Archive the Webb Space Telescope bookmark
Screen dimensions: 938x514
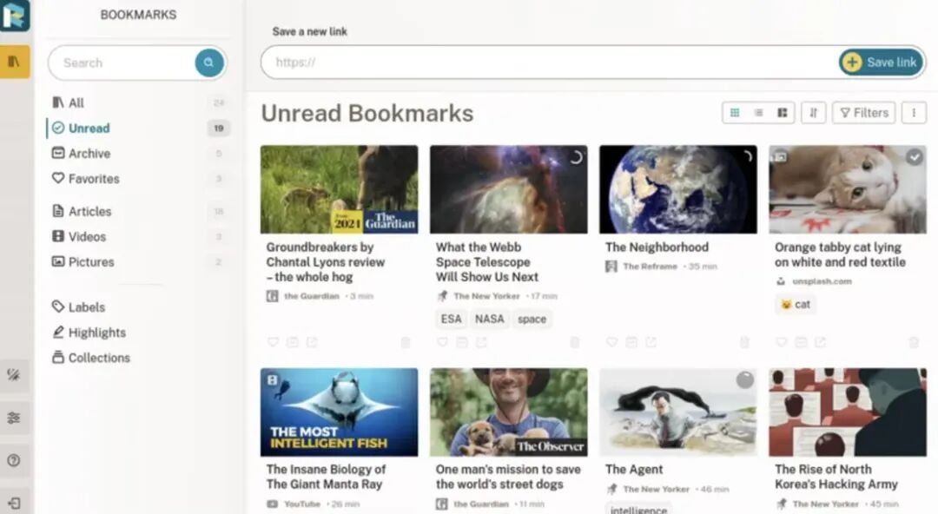462,342
